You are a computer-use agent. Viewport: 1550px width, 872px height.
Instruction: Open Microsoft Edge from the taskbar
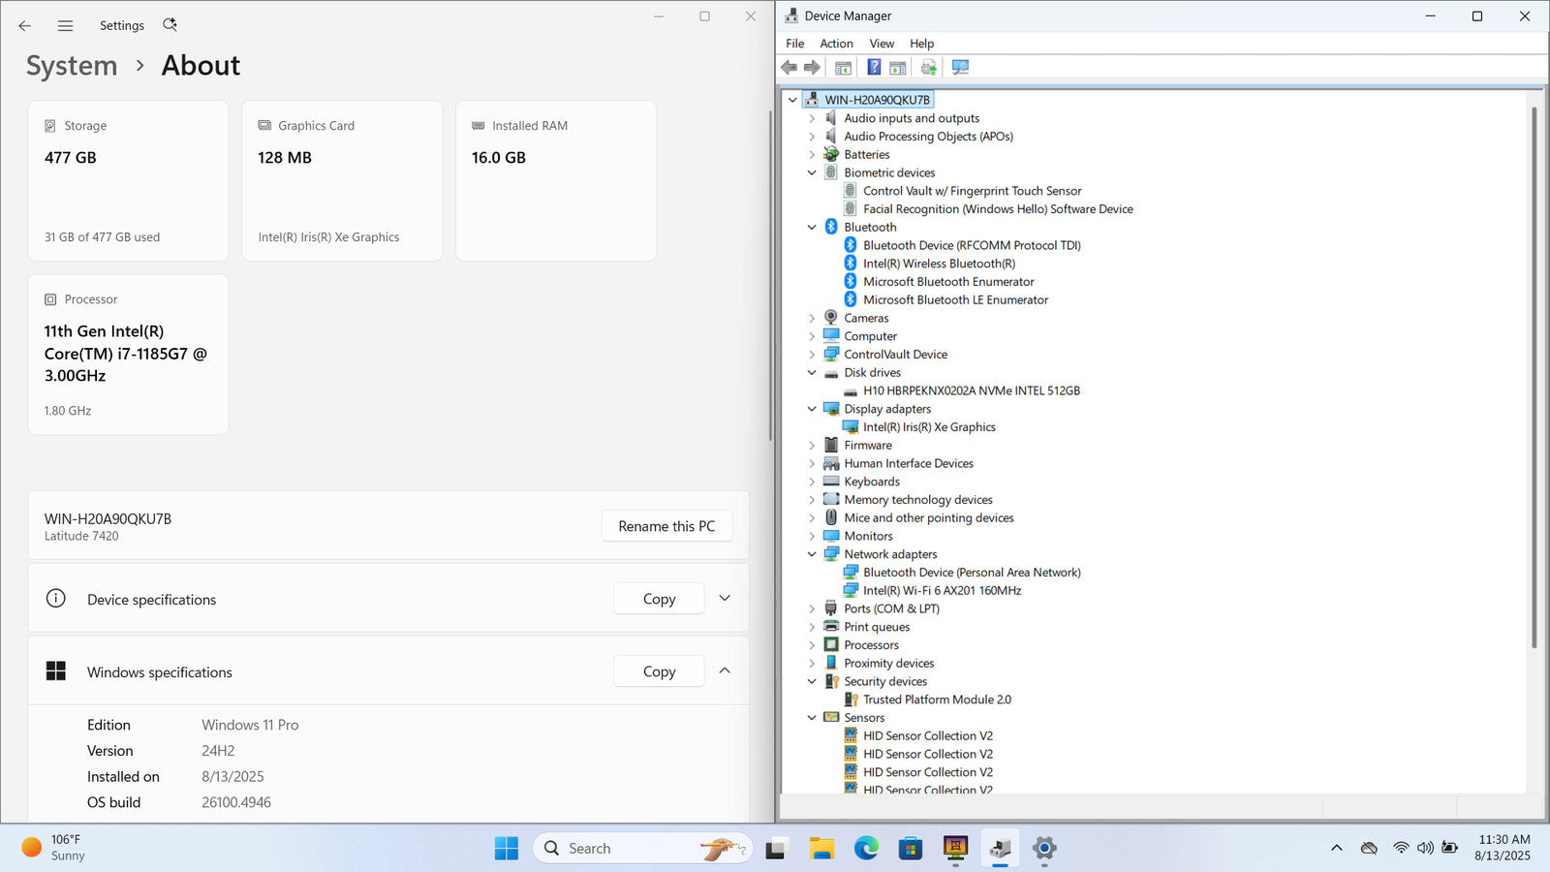(865, 849)
